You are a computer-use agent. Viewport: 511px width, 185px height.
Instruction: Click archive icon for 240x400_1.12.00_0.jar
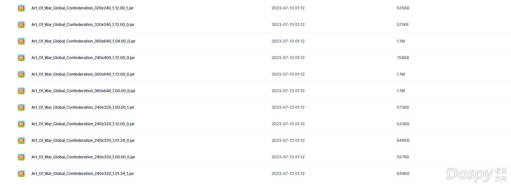pyautogui.click(x=21, y=58)
